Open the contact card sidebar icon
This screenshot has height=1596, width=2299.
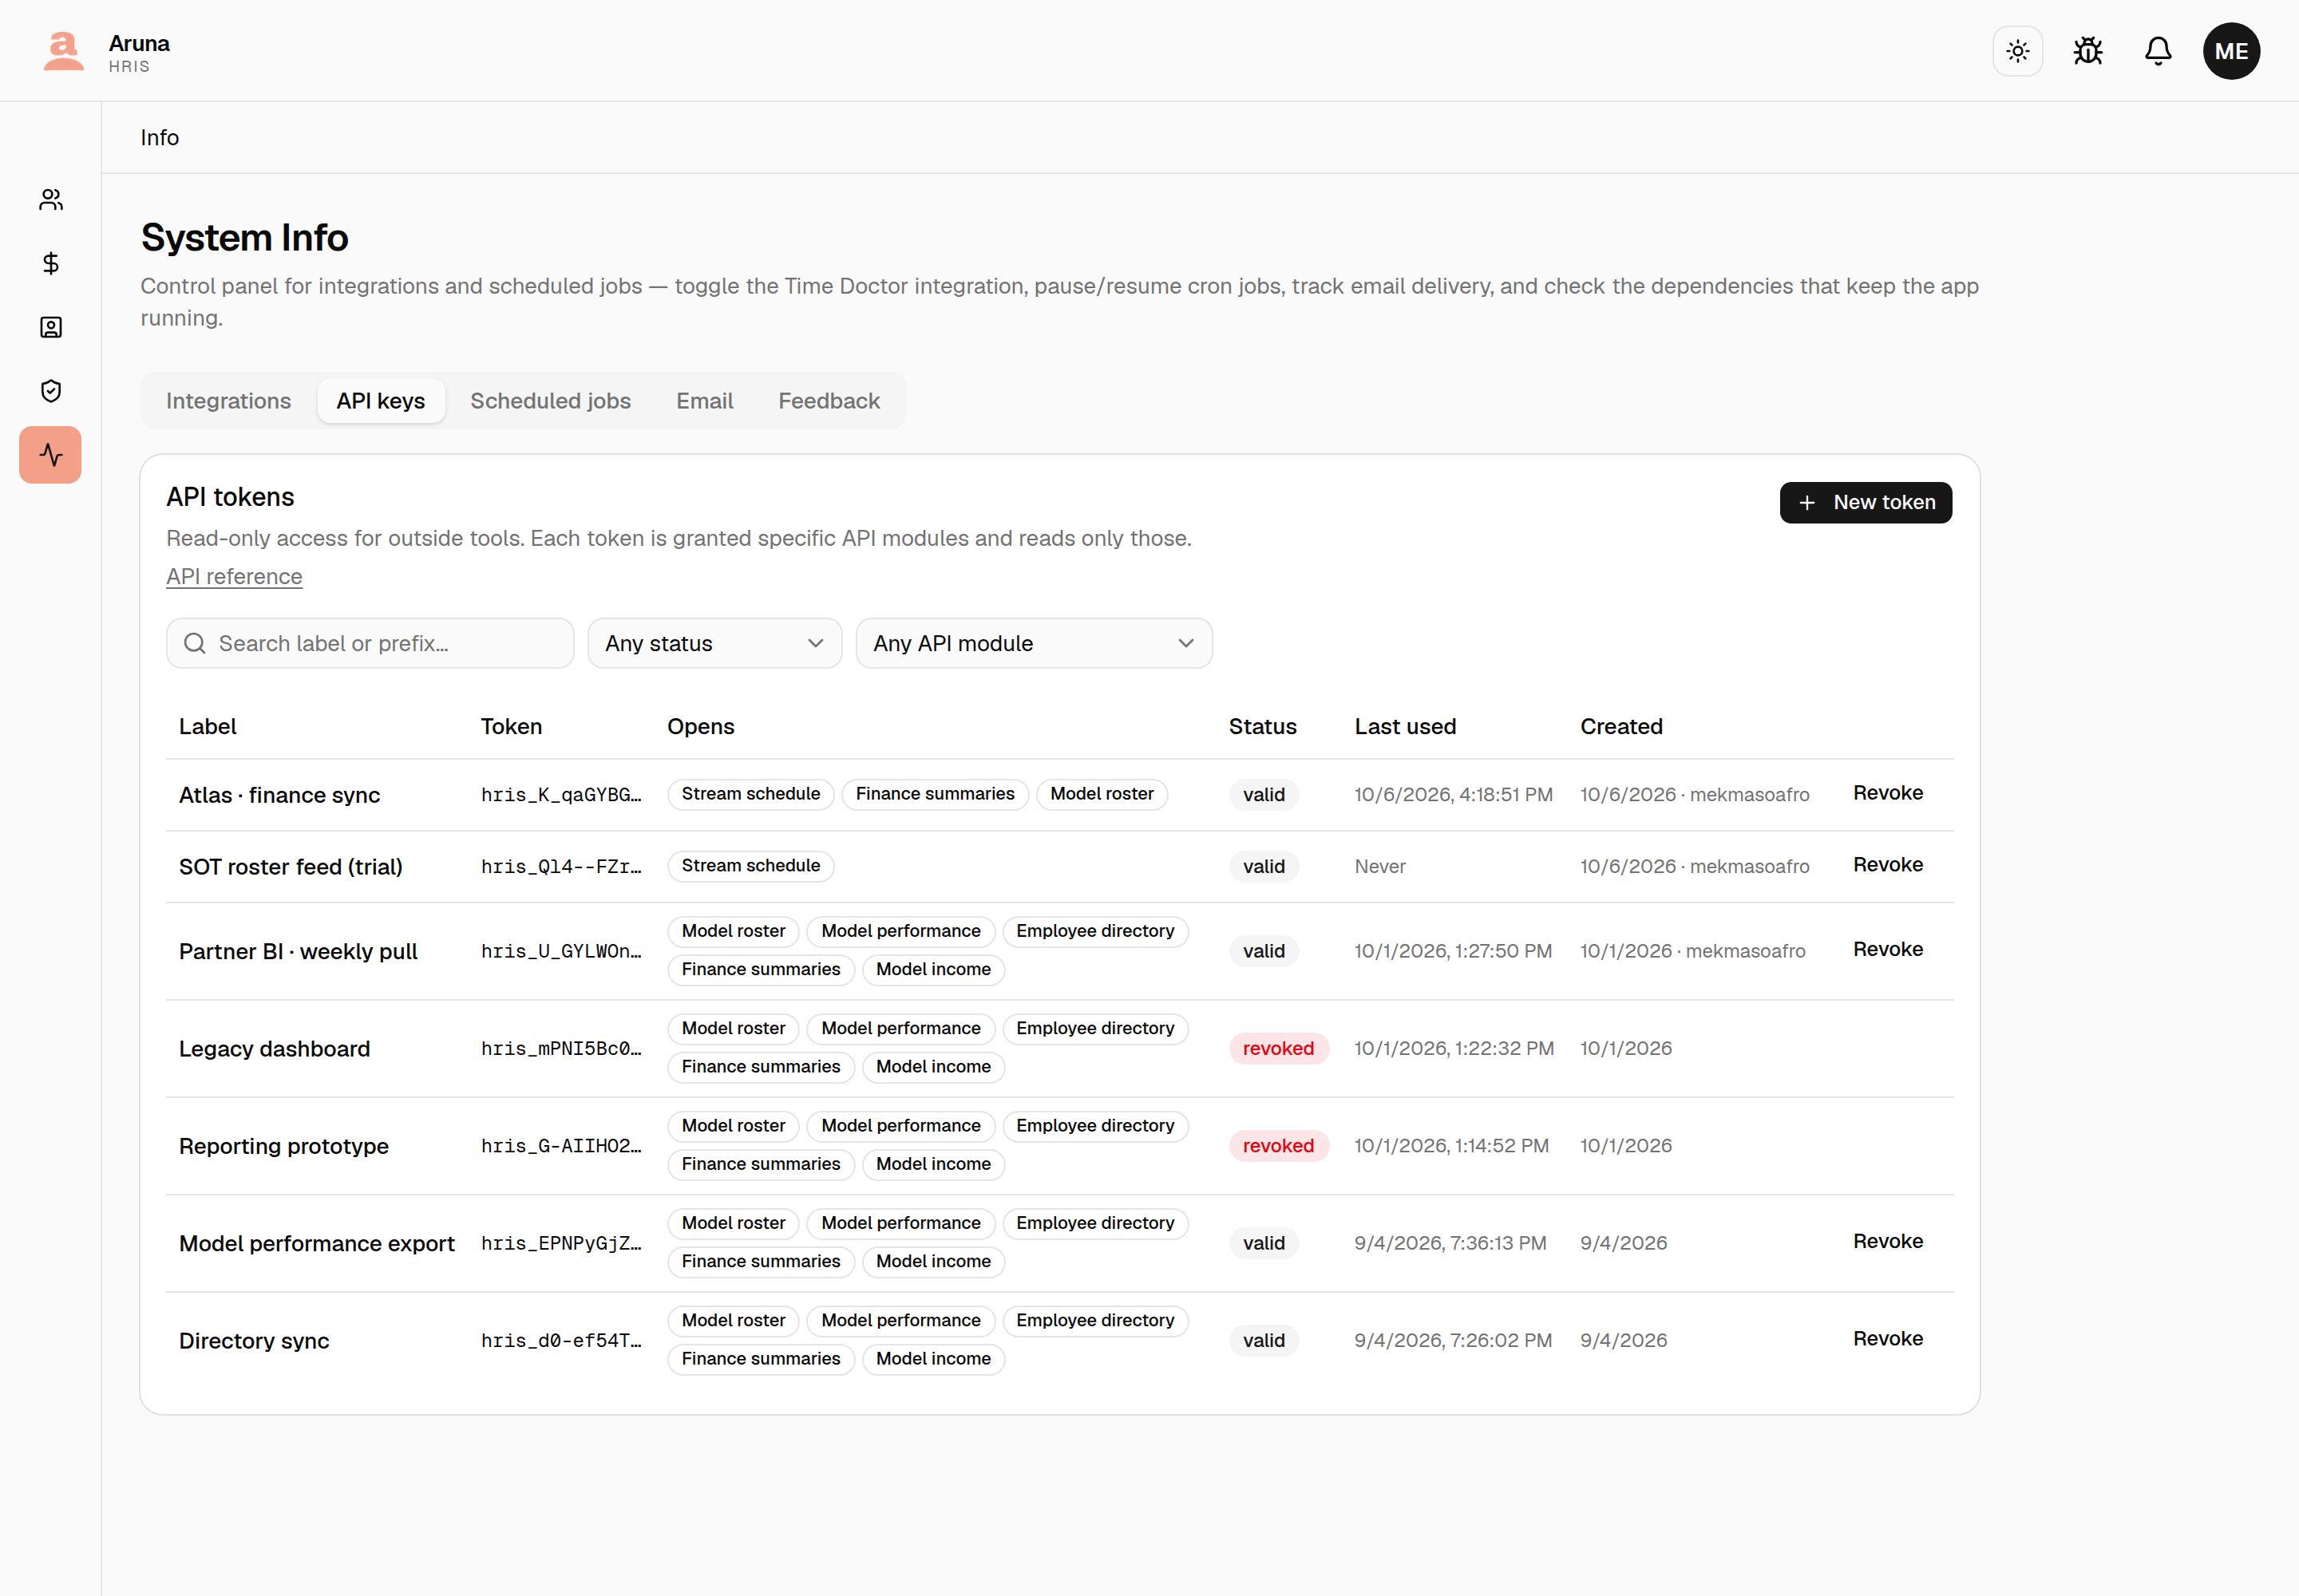point(51,327)
